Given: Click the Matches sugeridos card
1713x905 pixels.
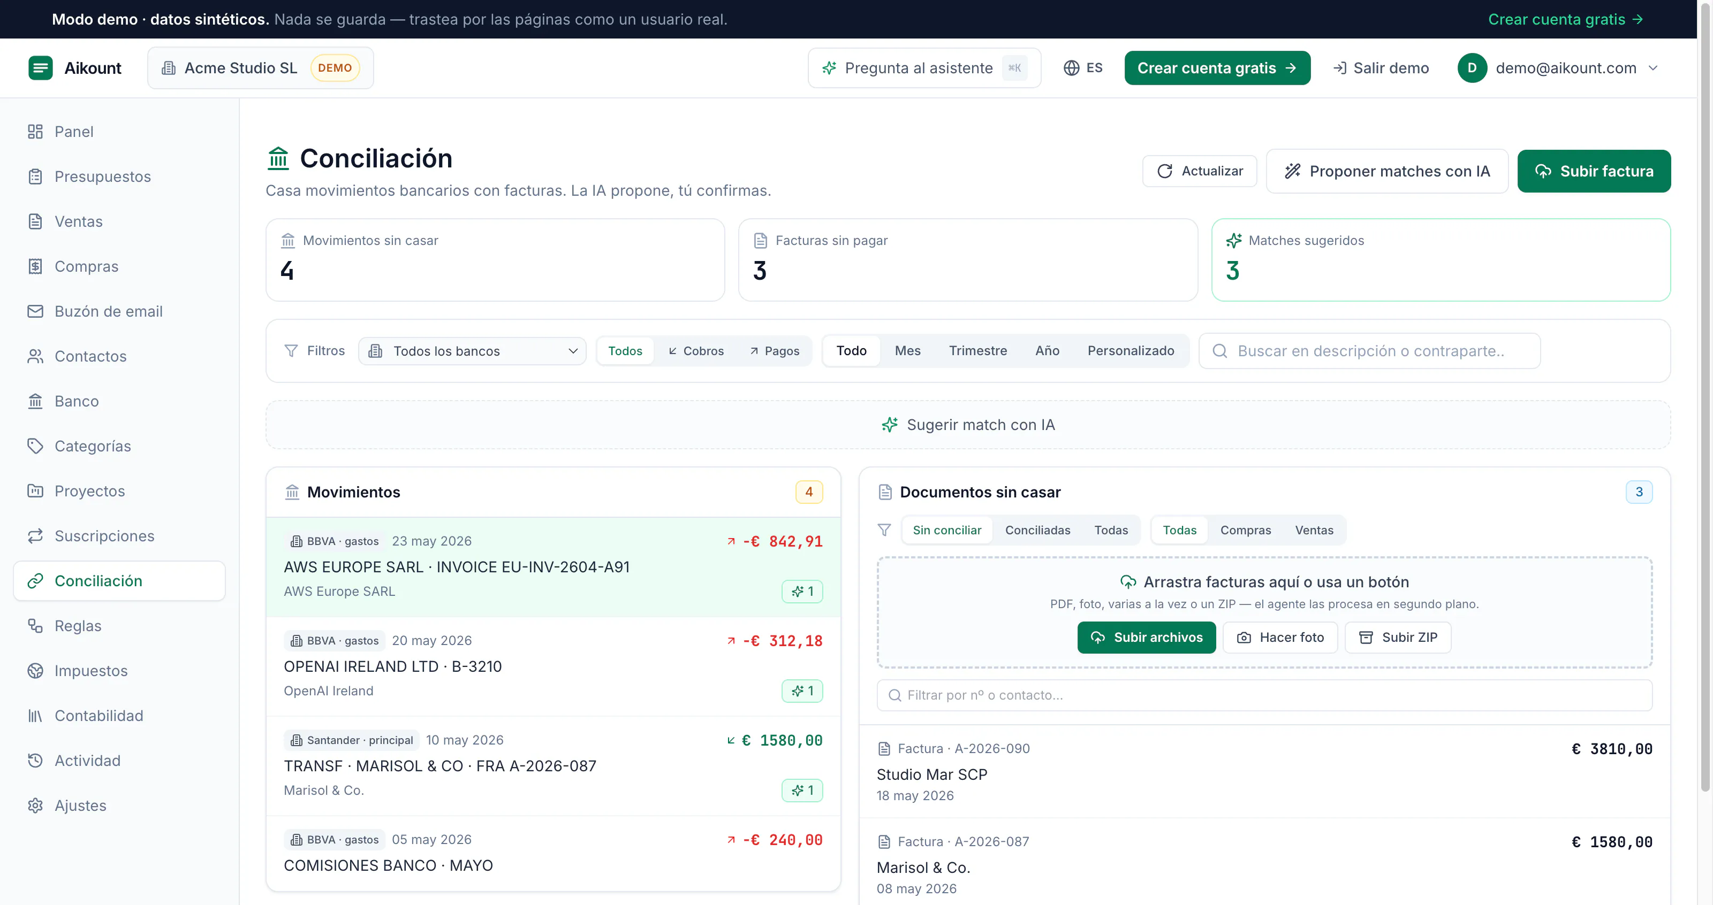Looking at the screenshot, I should tap(1441, 260).
